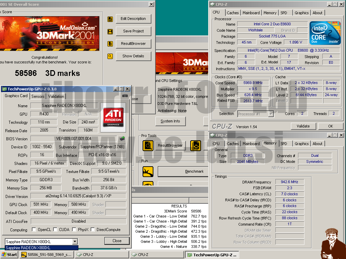Switch to Validation tab in GPU-Z
Image resolution: width=346 pixels, height=259 pixels.
[56, 96]
